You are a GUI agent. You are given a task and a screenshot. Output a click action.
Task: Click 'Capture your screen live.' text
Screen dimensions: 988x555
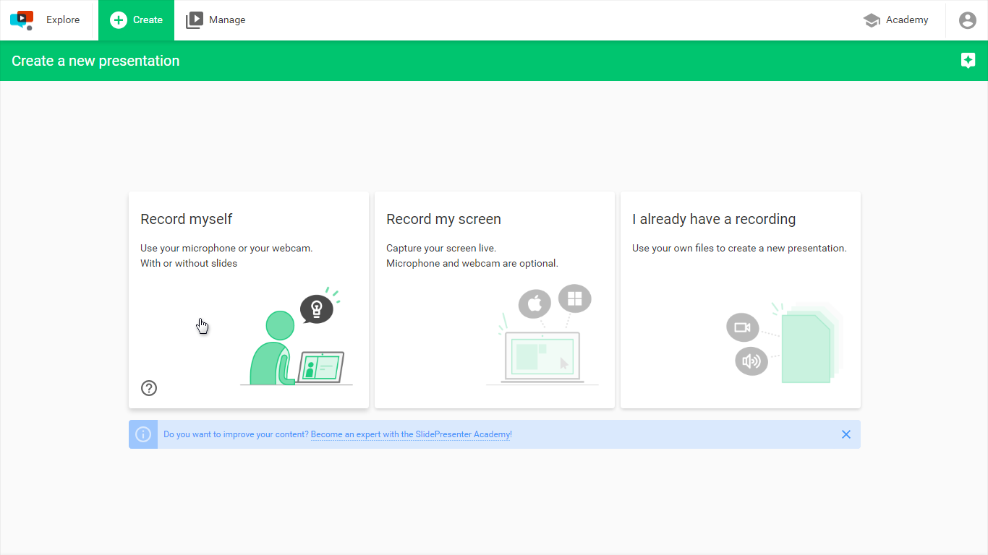pyautogui.click(x=441, y=248)
